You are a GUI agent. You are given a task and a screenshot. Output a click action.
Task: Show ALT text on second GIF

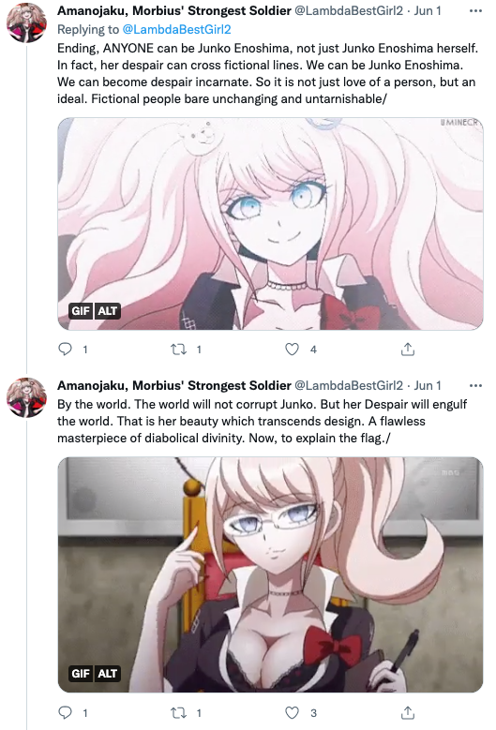(x=108, y=673)
